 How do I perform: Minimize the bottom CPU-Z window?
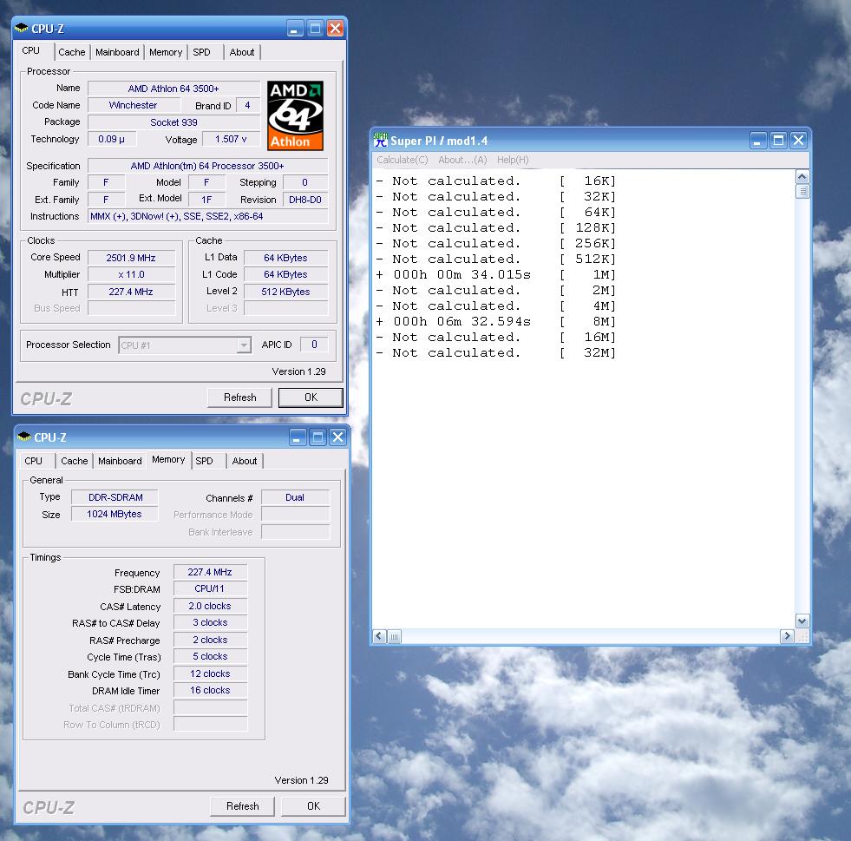click(298, 437)
